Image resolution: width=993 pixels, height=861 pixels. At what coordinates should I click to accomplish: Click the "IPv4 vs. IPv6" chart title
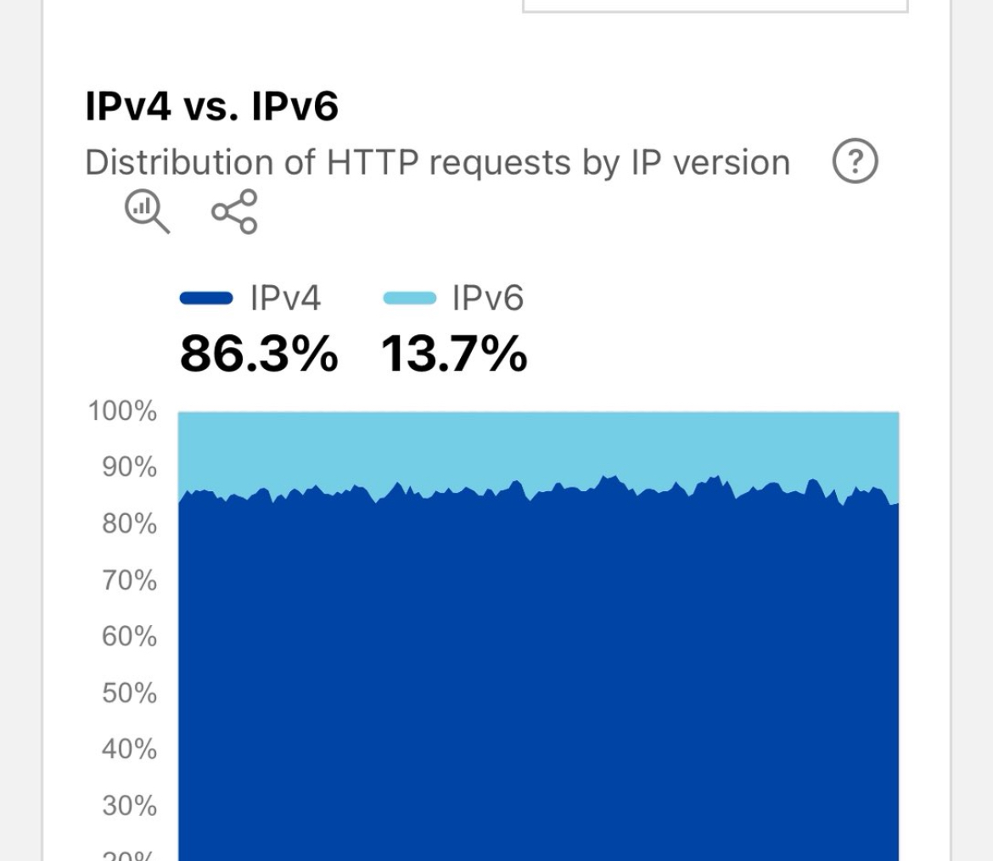point(211,108)
